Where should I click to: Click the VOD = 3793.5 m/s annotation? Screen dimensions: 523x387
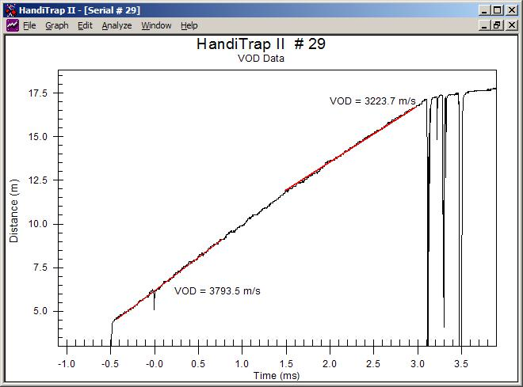(x=217, y=291)
